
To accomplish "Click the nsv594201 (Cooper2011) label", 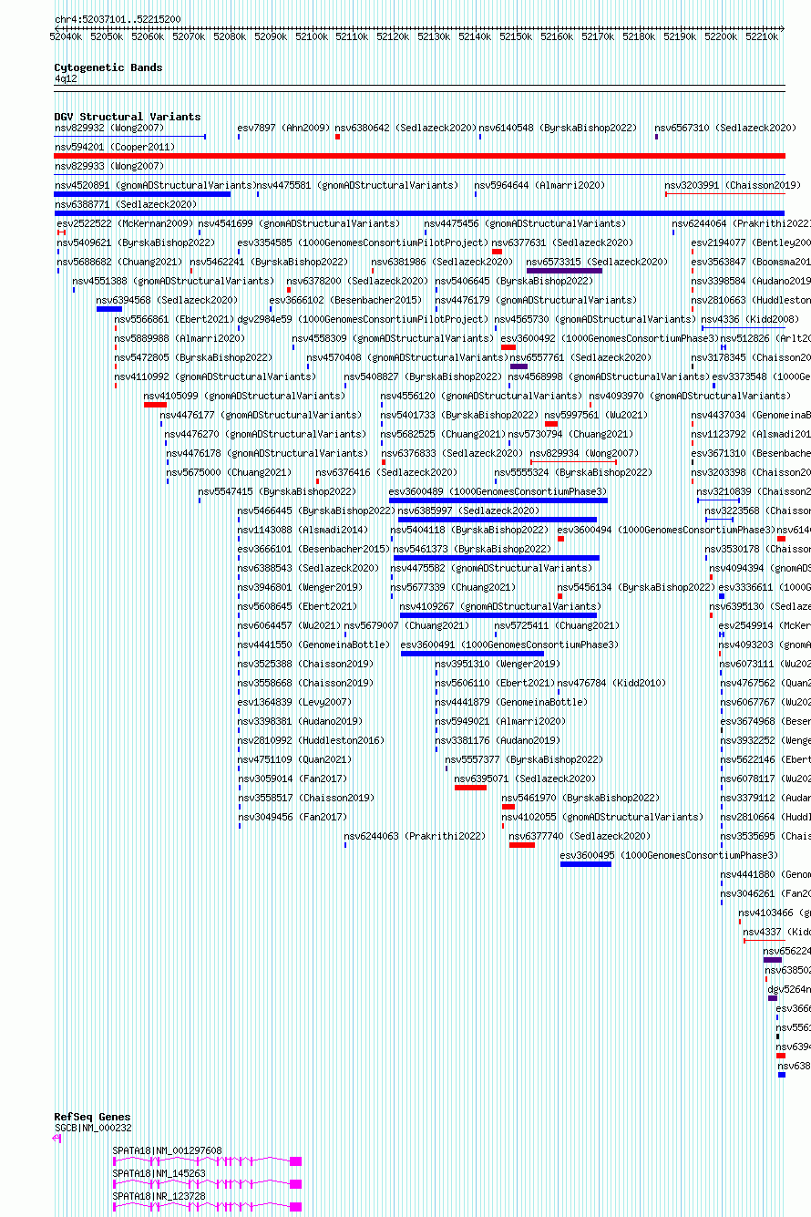I will click(114, 147).
